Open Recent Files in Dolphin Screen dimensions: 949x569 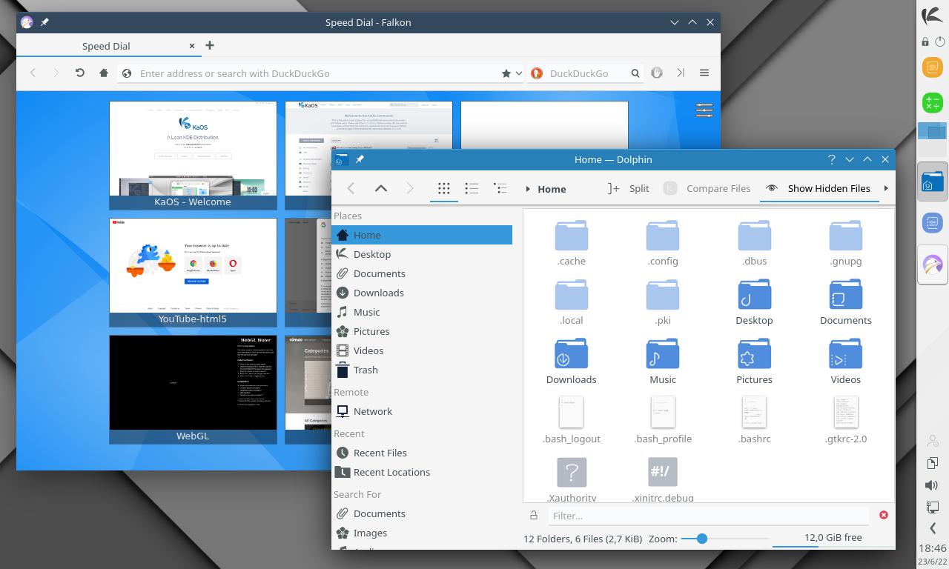423,453
